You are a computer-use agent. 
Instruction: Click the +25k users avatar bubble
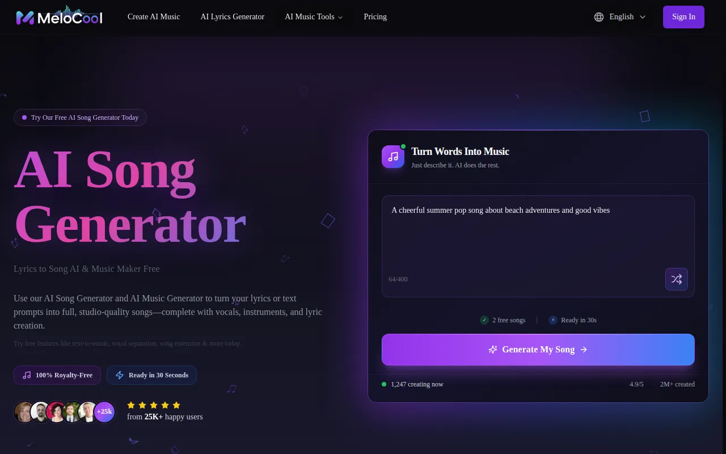tap(104, 412)
